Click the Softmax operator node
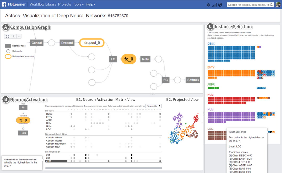This screenshot has height=173, width=282. [193, 80]
